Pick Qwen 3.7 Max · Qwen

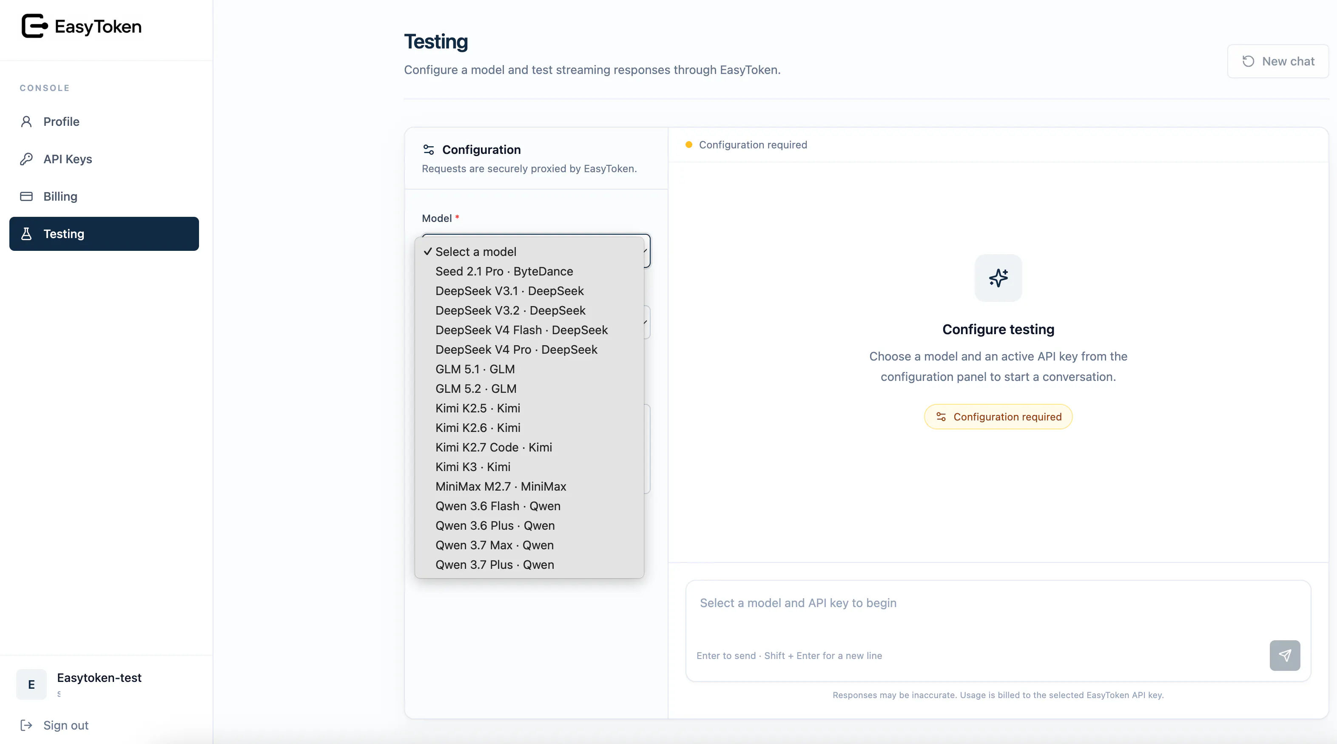click(x=529, y=545)
